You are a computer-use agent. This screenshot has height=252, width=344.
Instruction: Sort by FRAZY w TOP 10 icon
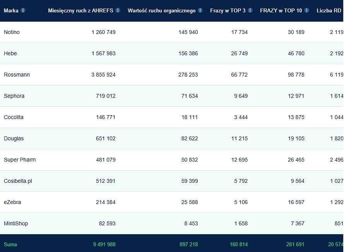point(307,10)
